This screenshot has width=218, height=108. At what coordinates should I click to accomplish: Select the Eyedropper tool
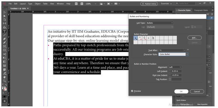coord(4,73)
